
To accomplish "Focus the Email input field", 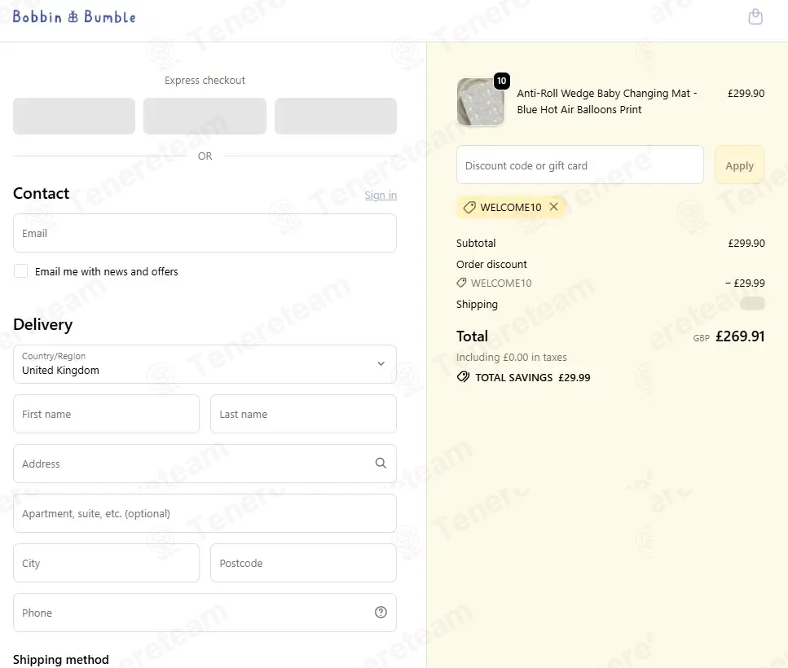I will (x=205, y=233).
